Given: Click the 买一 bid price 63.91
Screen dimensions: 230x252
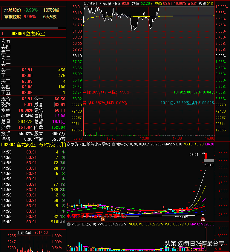Looking at the screenshot, I should click(x=27, y=70).
